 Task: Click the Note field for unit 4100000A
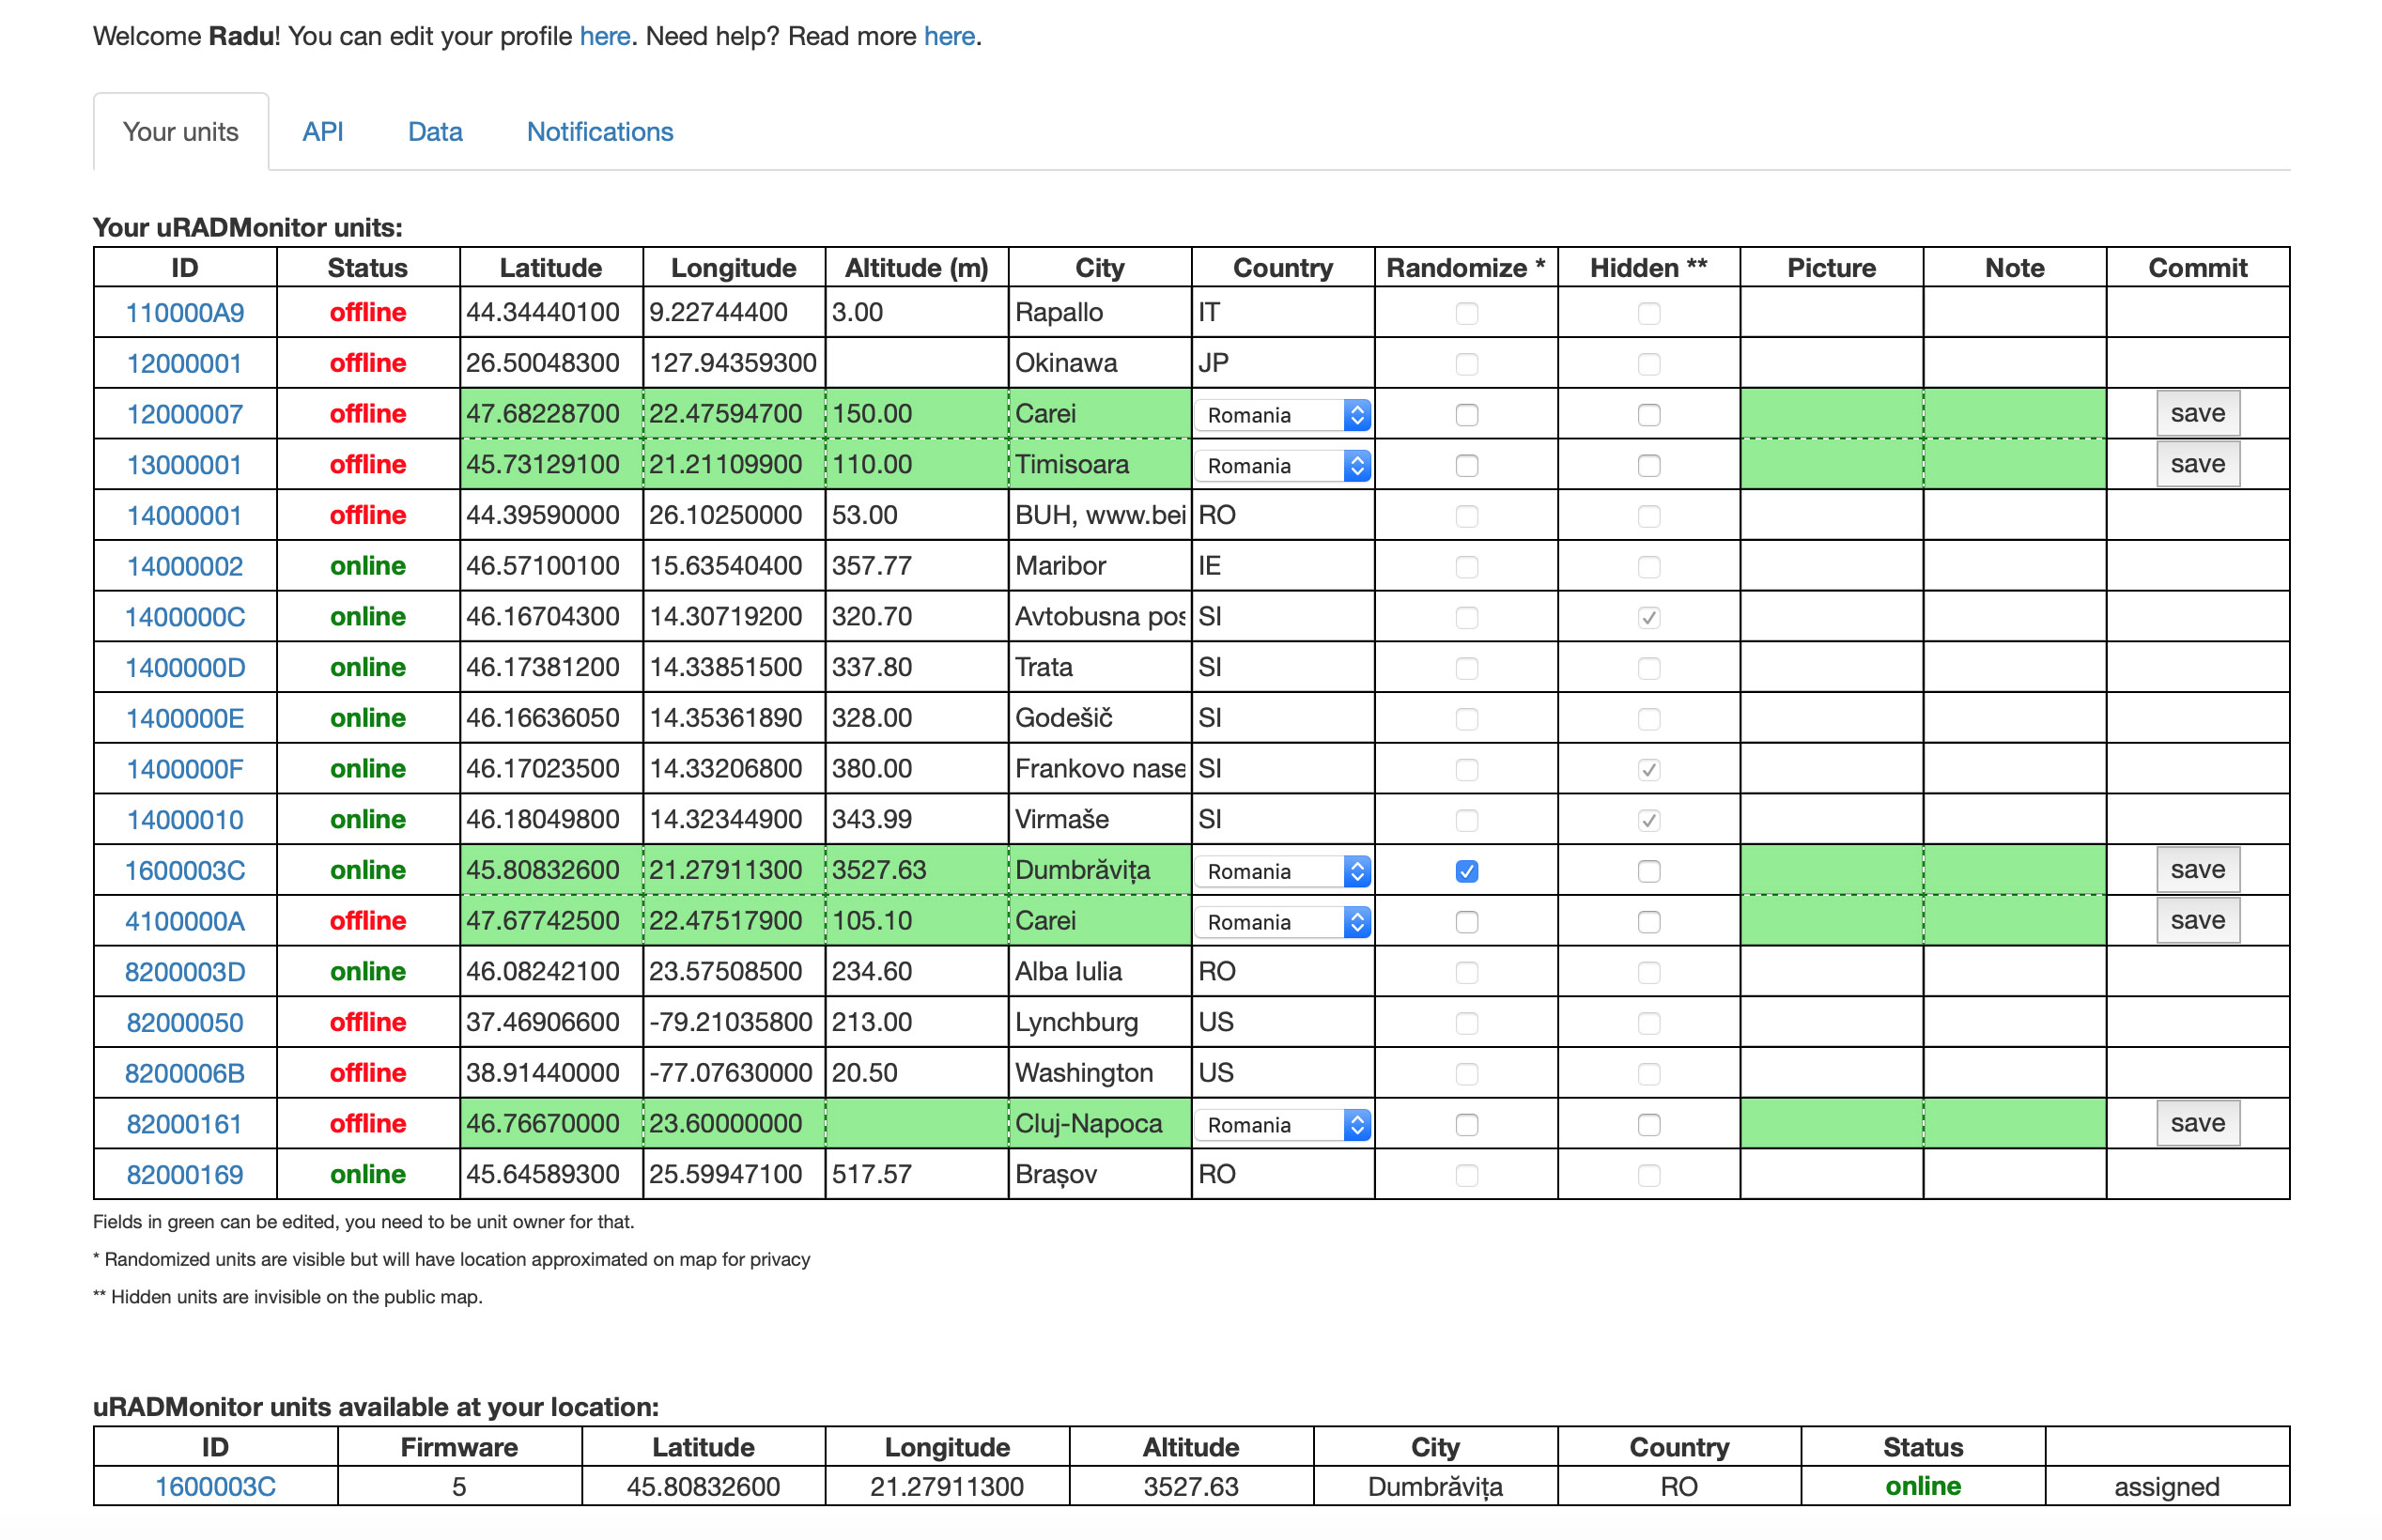click(2014, 921)
